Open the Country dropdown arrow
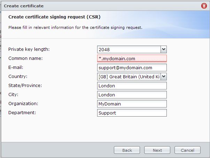This screenshot has height=158, width=210. [164, 77]
